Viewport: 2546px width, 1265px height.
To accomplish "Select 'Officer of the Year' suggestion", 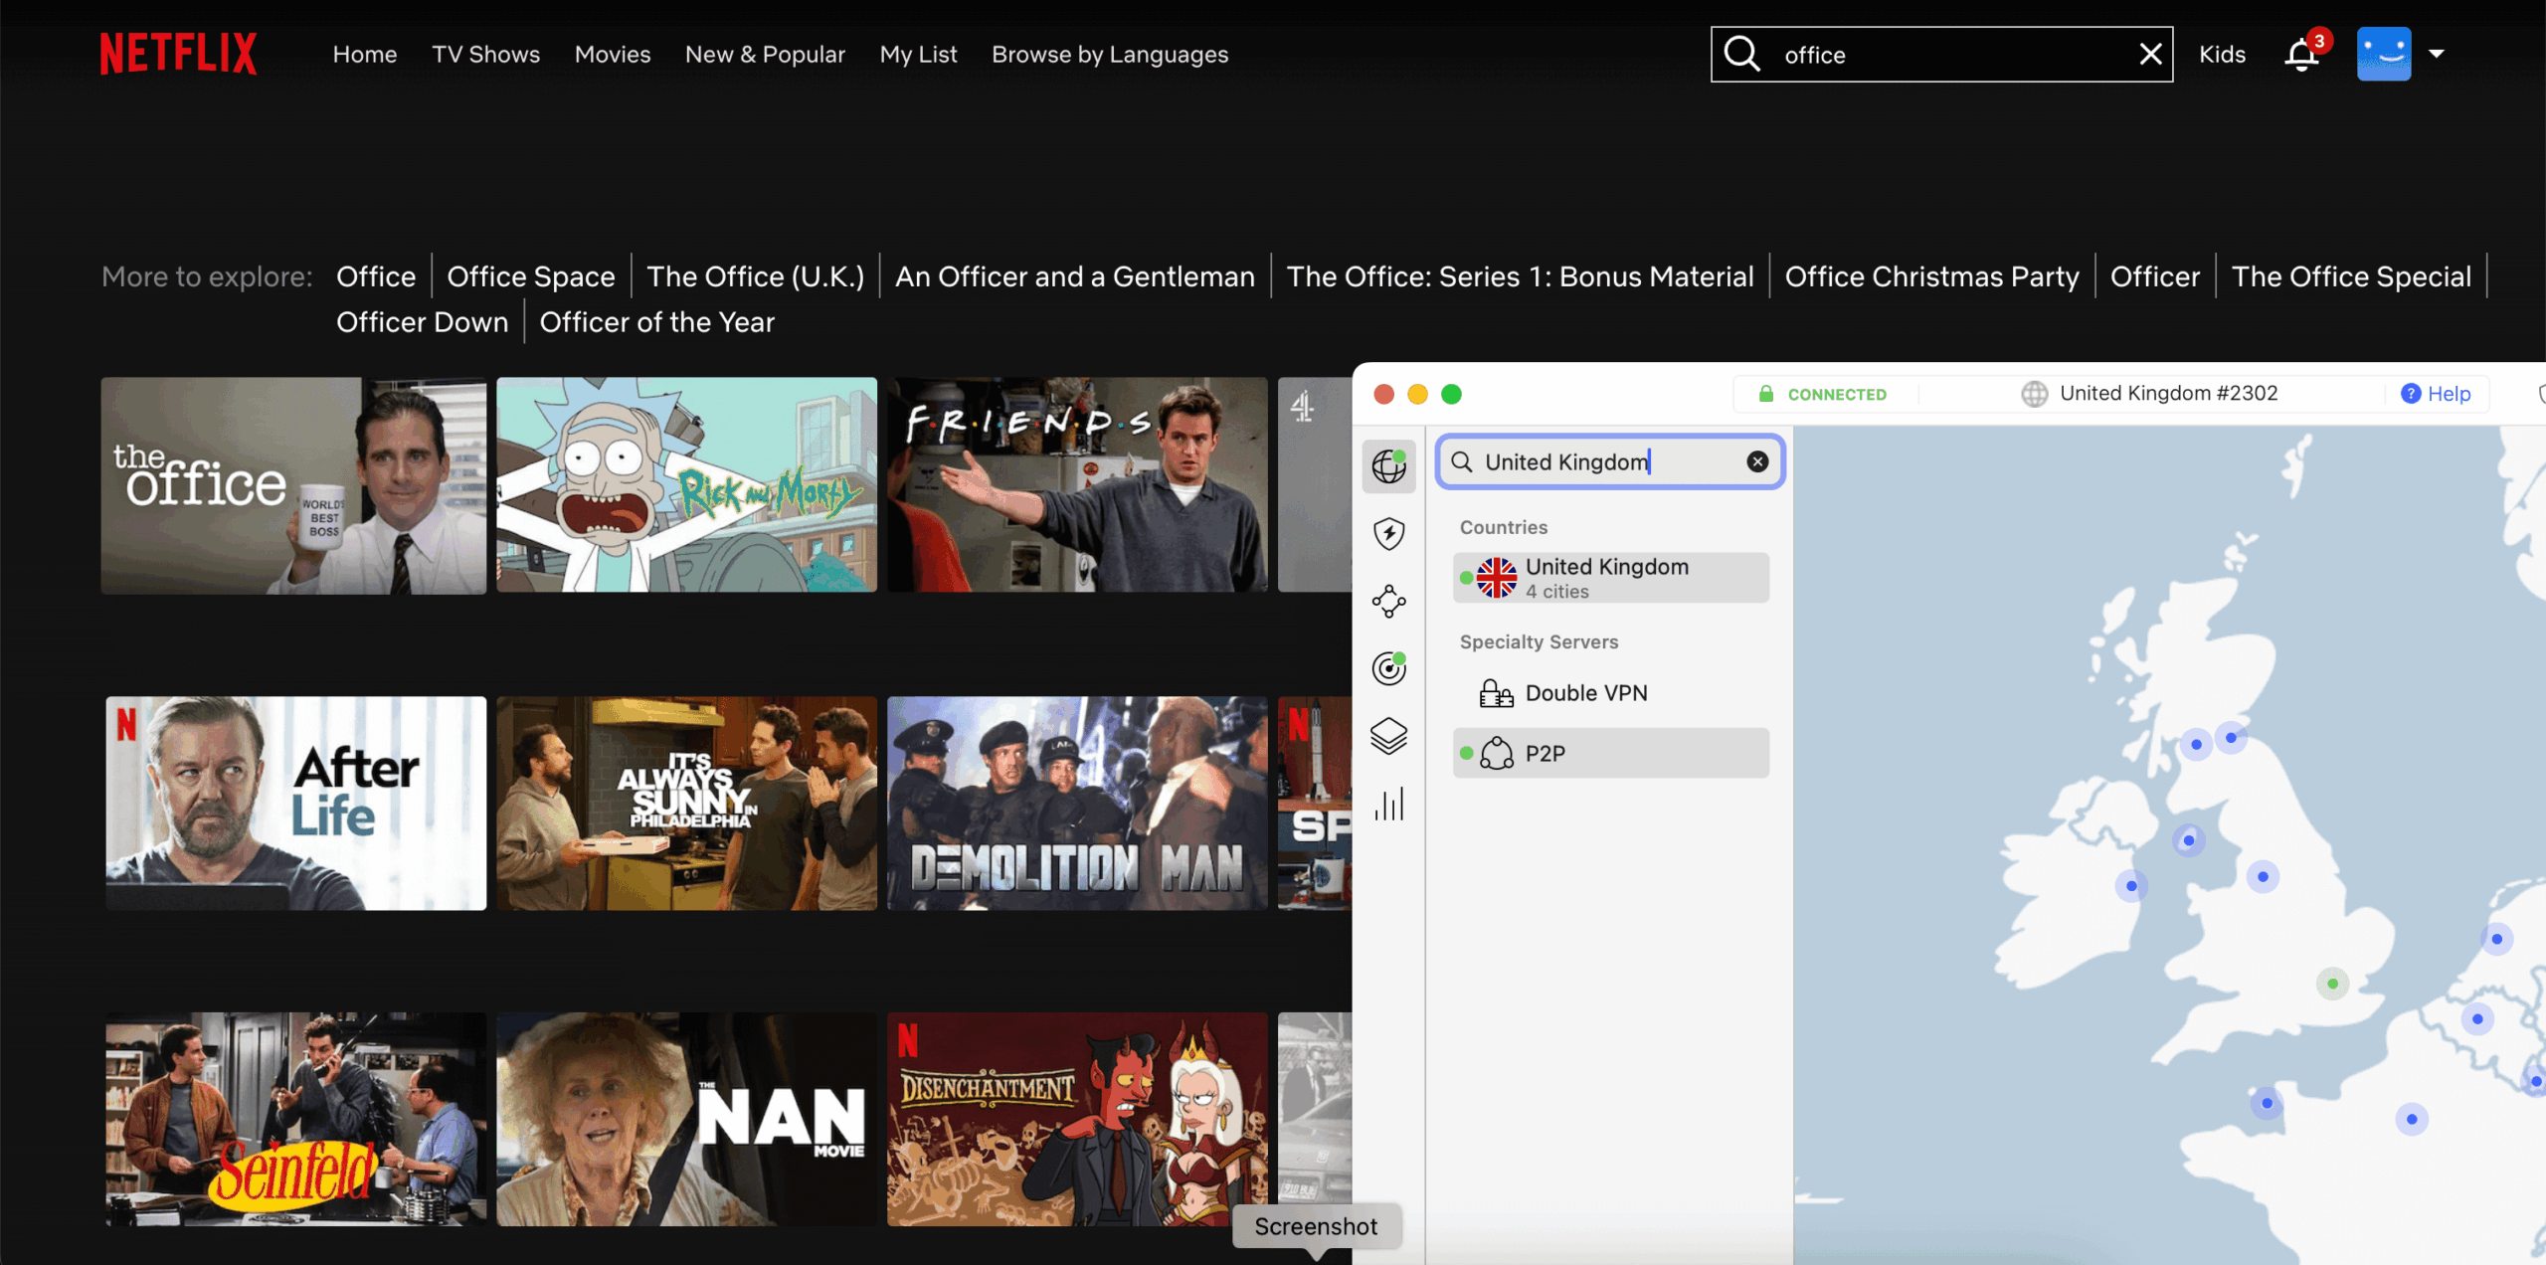I will pos(656,322).
